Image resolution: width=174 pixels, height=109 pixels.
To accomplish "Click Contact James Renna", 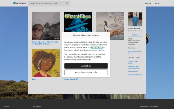I will click(x=133, y=62).
